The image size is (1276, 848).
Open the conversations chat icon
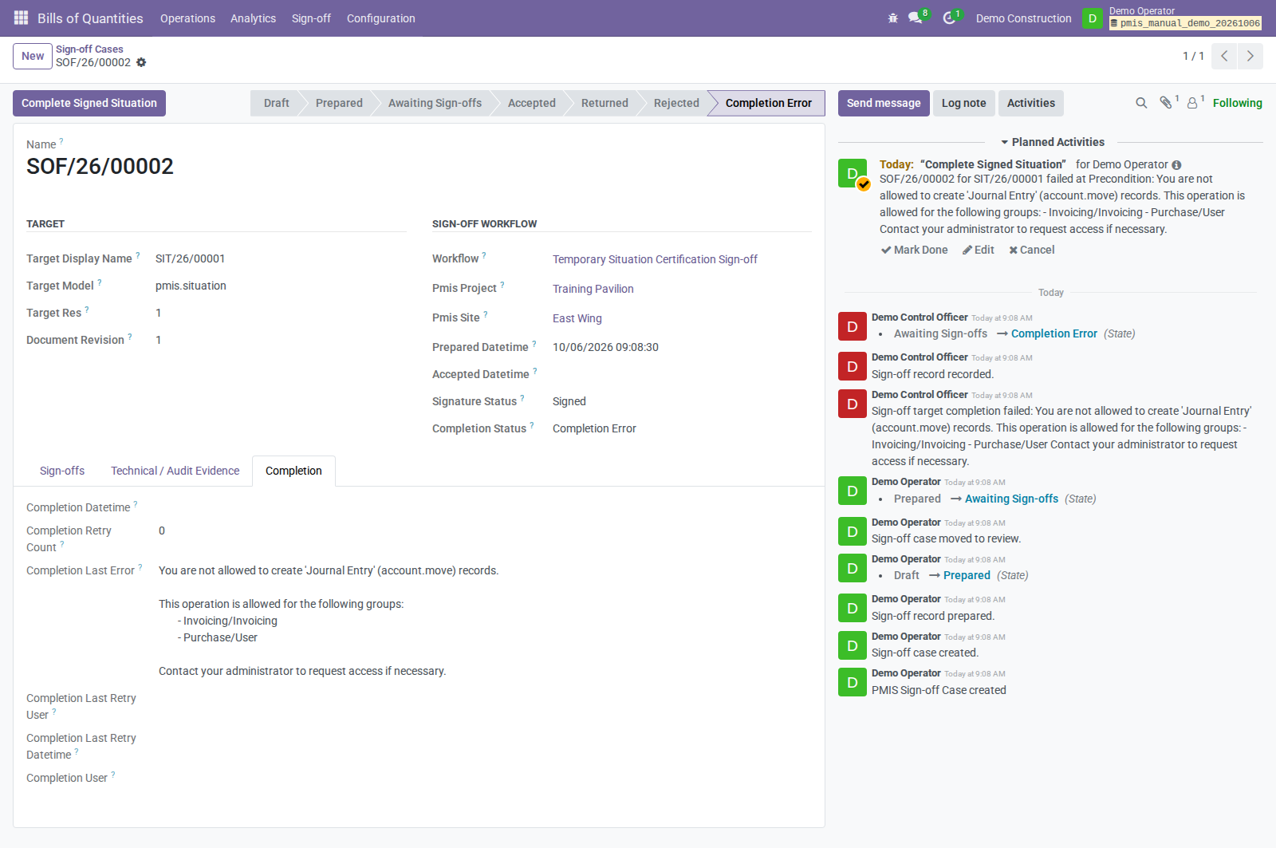pyautogui.click(x=916, y=18)
